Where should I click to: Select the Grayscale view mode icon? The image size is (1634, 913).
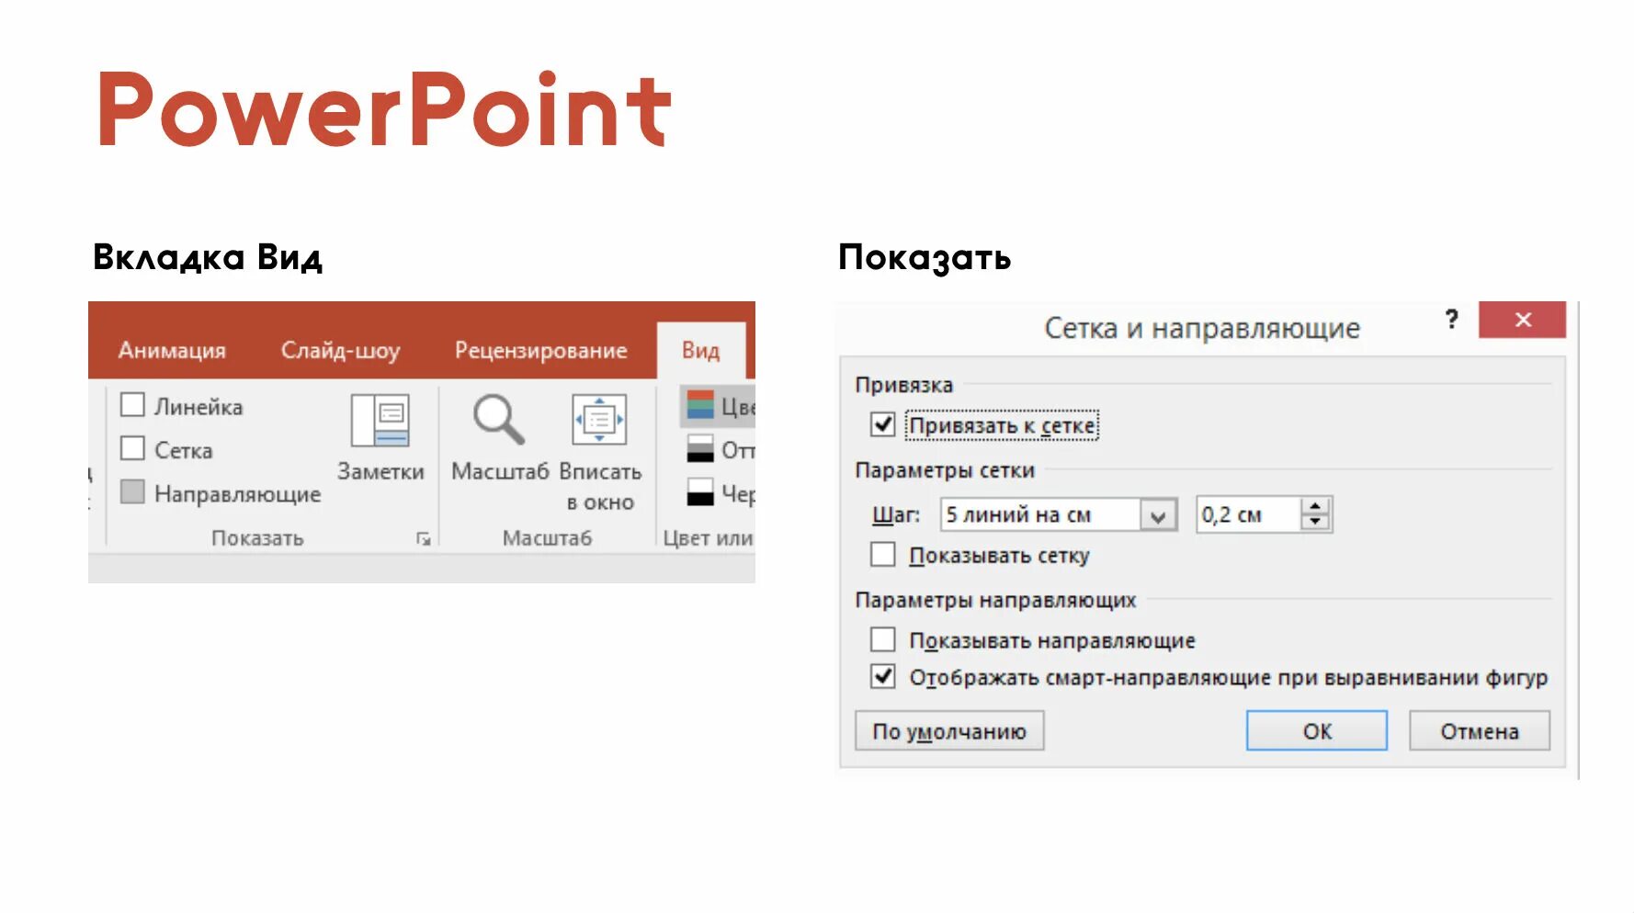(x=700, y=449)
